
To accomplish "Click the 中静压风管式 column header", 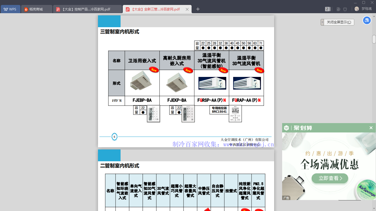I will 204,191.
